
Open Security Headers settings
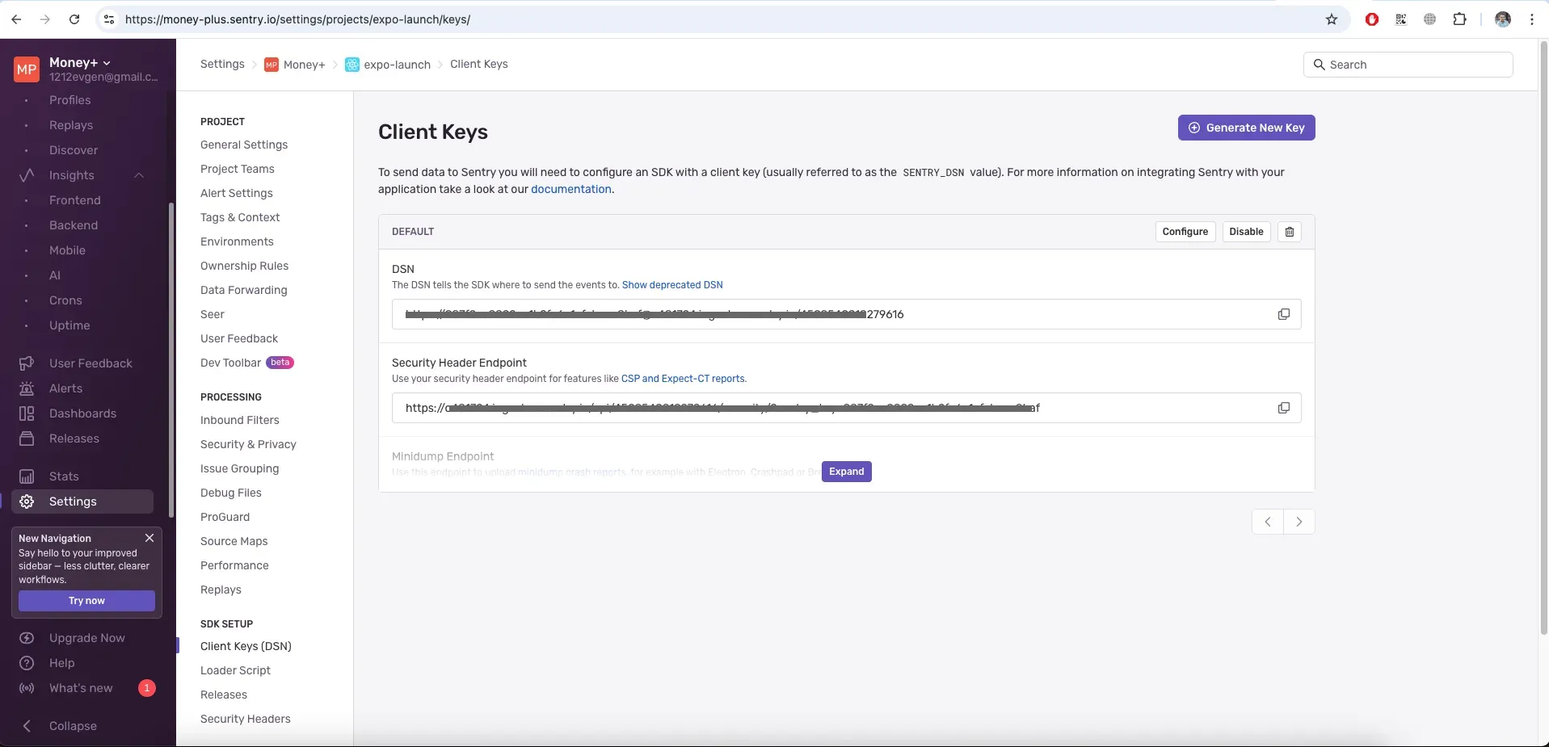(246, 719)
